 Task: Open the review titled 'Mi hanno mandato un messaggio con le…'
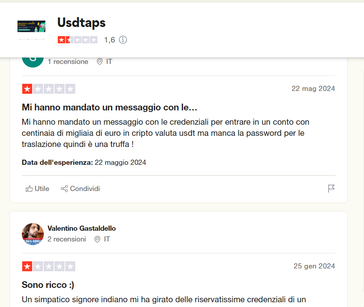pyautogui.click(x=109, y=107)
